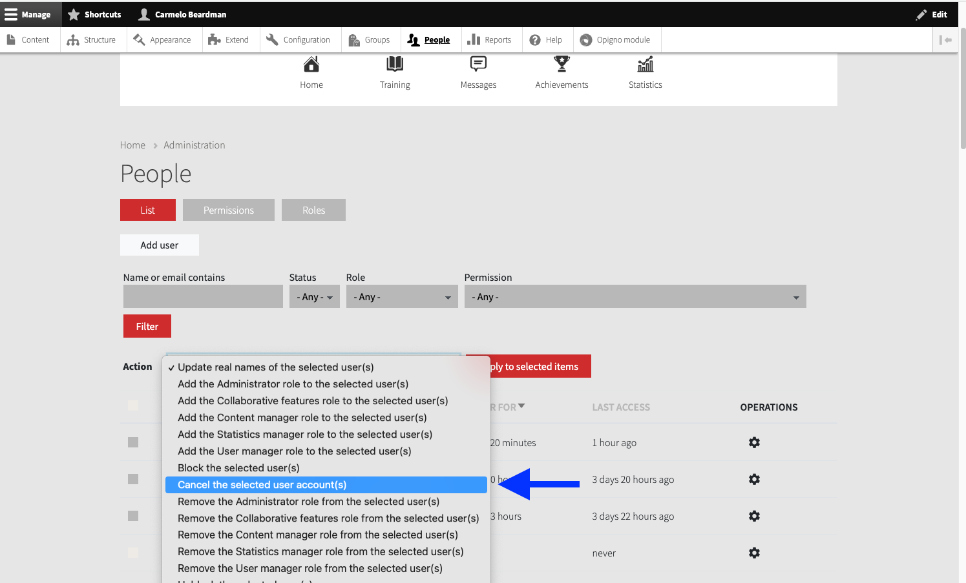
Task: Open operations gear for 1 hour ago row
Action: 754,442
